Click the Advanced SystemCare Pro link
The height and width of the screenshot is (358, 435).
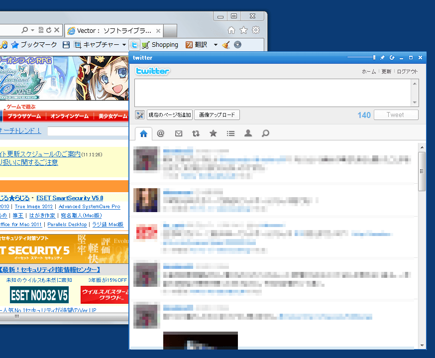[x=89, y=207]
